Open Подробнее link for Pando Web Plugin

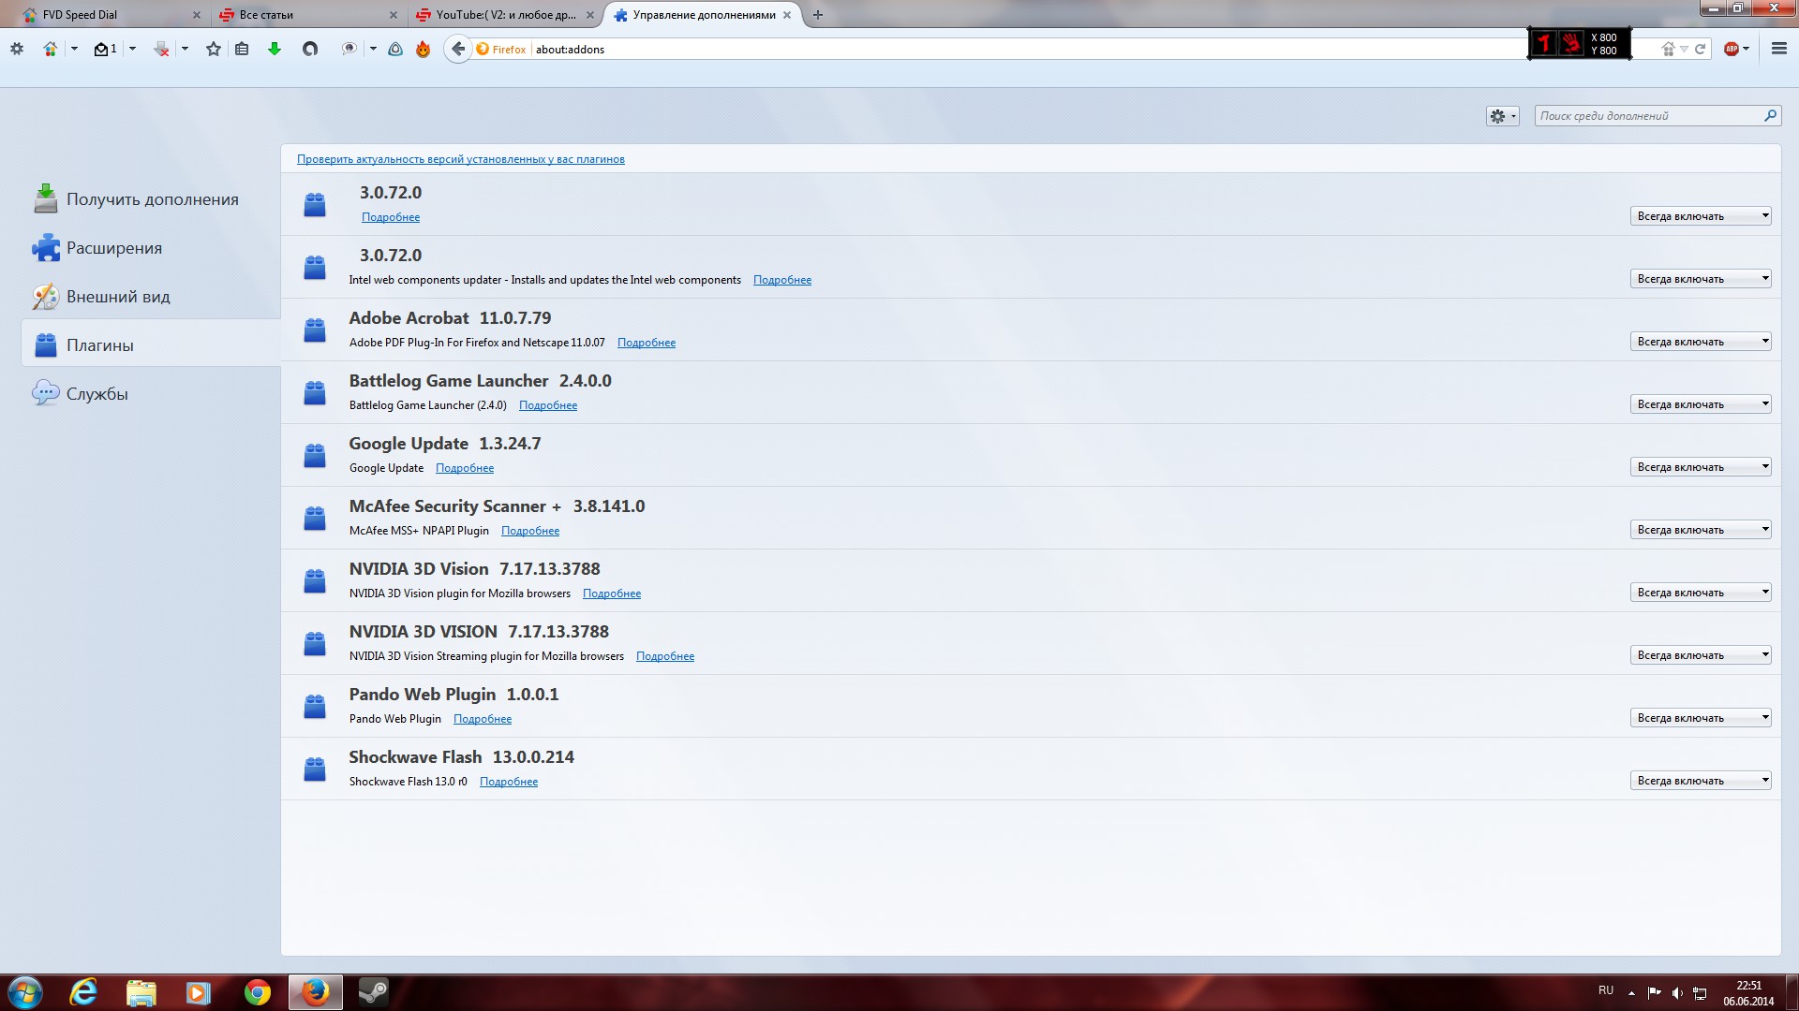[482, 719]
